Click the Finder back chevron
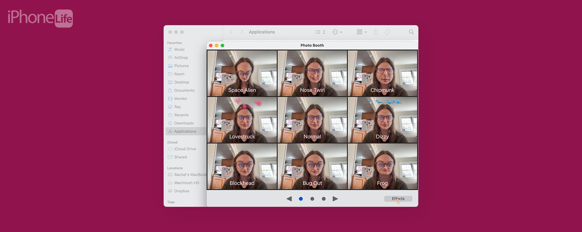The width and height of the screenshot is (582, 232). [x=231, y=32]
